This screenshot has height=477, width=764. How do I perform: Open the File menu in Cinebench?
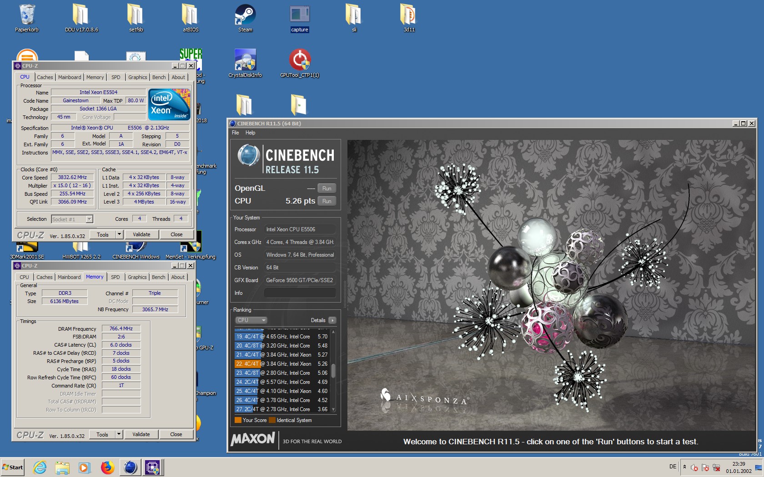pyautogui.click(x=235, y=133)
